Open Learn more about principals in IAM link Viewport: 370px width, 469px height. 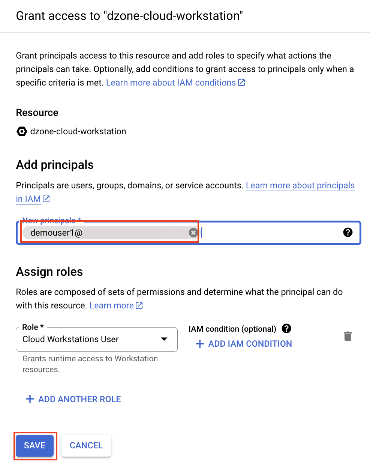pos(300,185)
